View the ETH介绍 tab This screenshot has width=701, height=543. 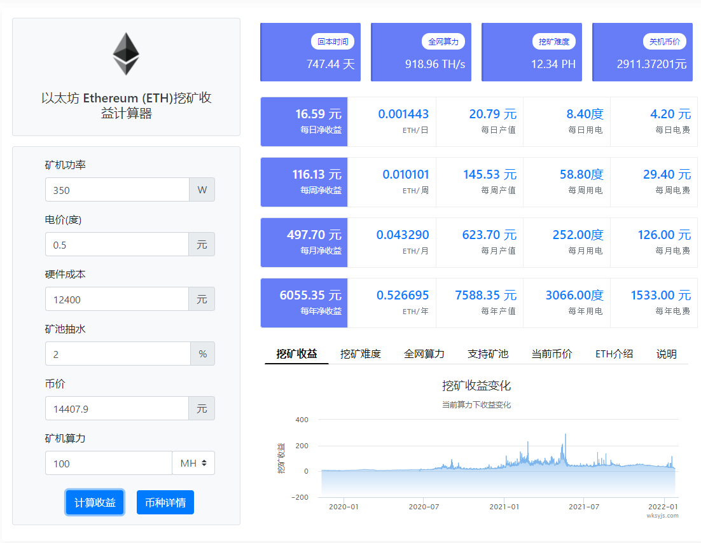click(614, 354)
